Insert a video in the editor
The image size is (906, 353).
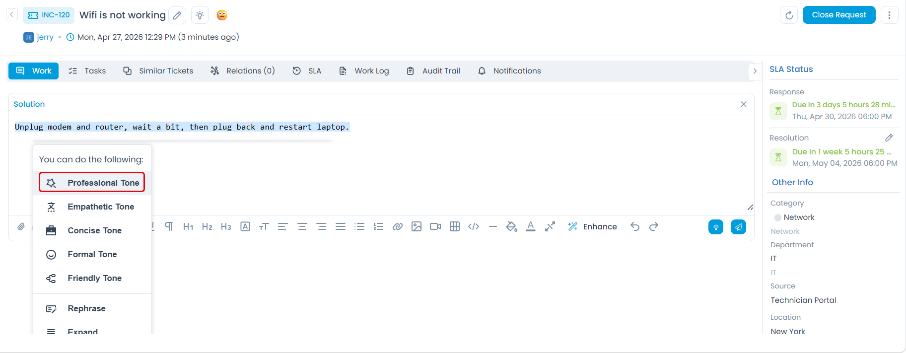pos(435,227)
